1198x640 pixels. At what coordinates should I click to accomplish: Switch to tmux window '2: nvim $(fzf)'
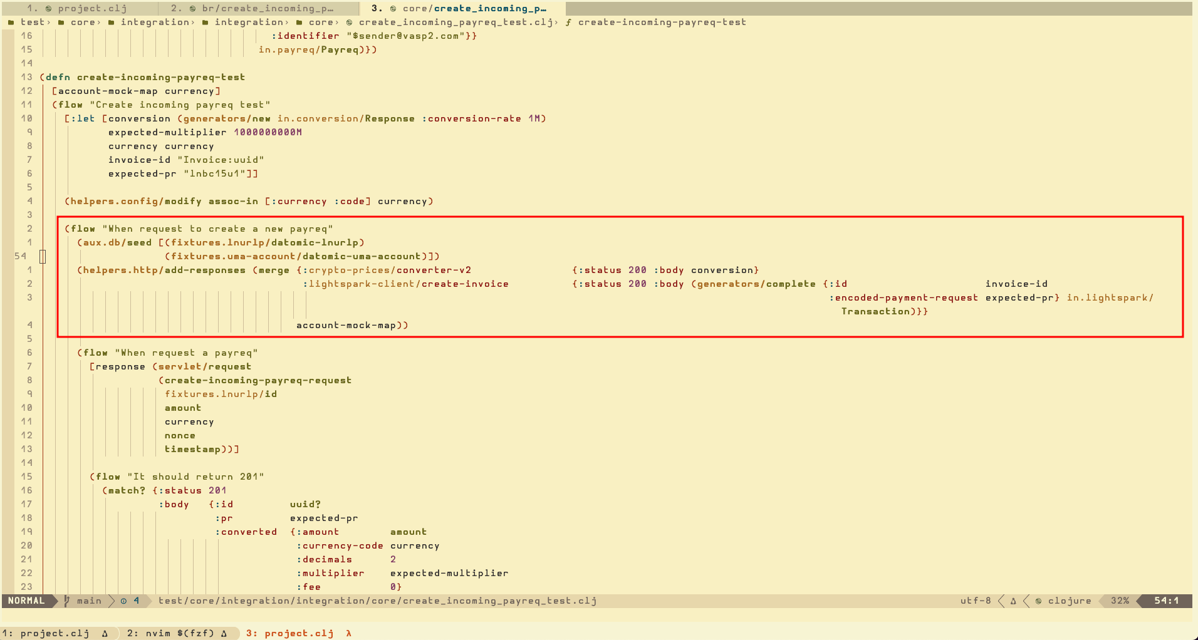(x=170, y=634)
